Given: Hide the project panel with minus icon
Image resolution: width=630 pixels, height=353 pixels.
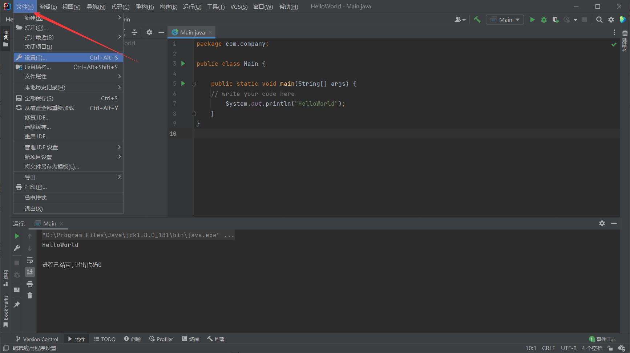Looking at the screenshot, I should pos(161,32).
